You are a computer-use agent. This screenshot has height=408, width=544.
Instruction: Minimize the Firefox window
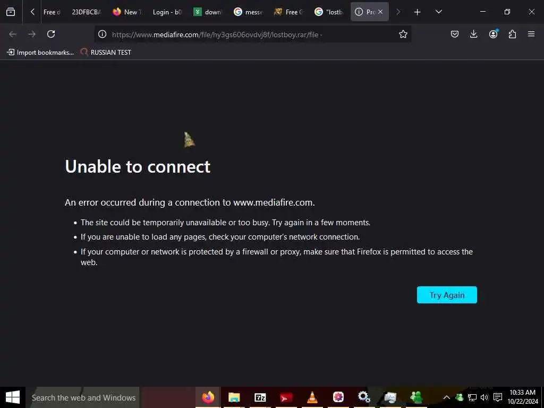pos(482,12)
